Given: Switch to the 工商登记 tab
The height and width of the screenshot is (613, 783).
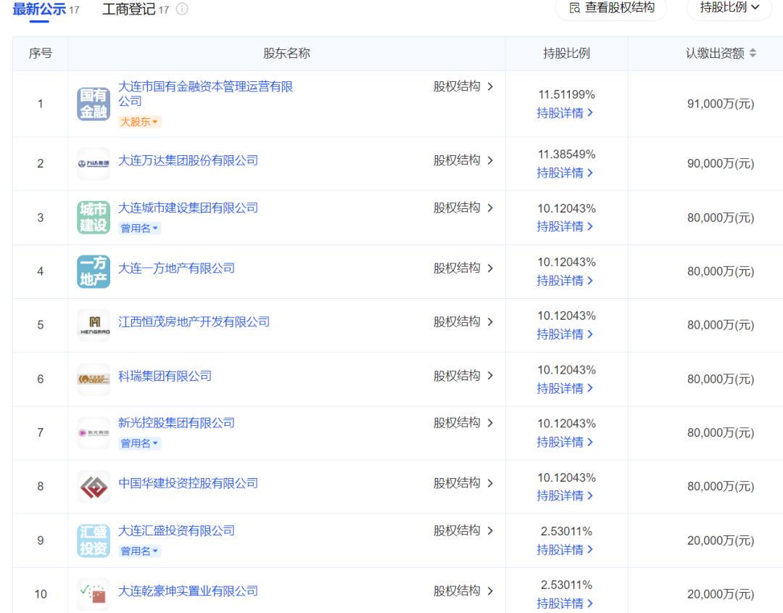Looking at the screenshot, I should (x=129, y=9).
